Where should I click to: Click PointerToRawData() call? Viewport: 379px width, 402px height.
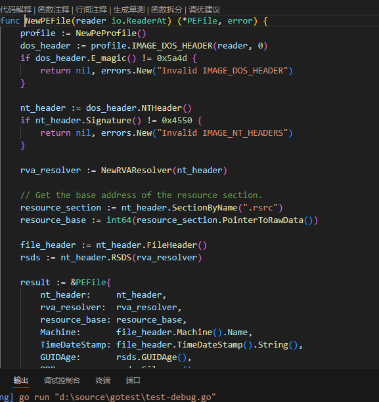pos(267,220)
